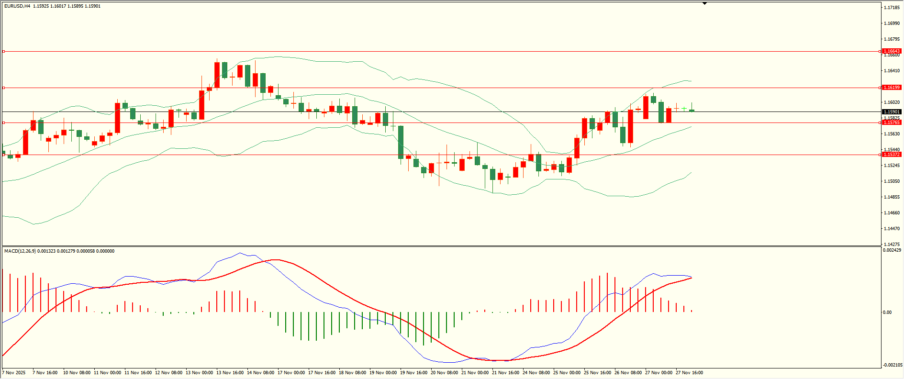Click the chart shift triangle marker at top
This screenshot has width=904, height=379.
[704, 3]
